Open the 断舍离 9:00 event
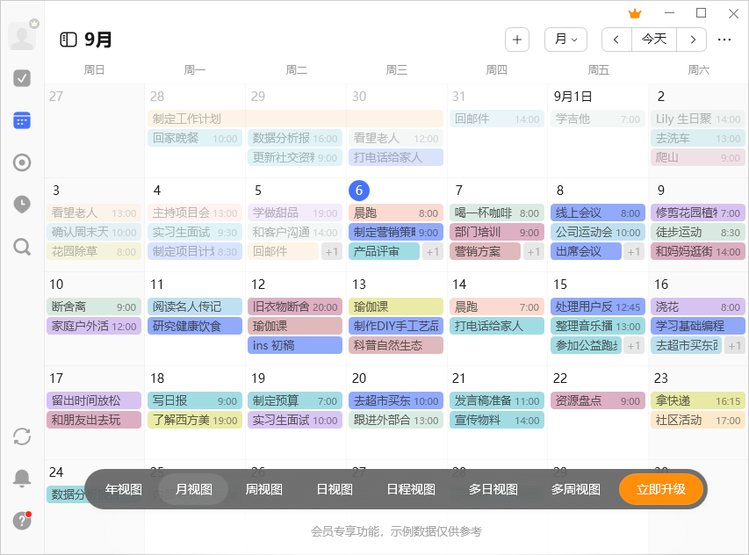 pos(94,306)
